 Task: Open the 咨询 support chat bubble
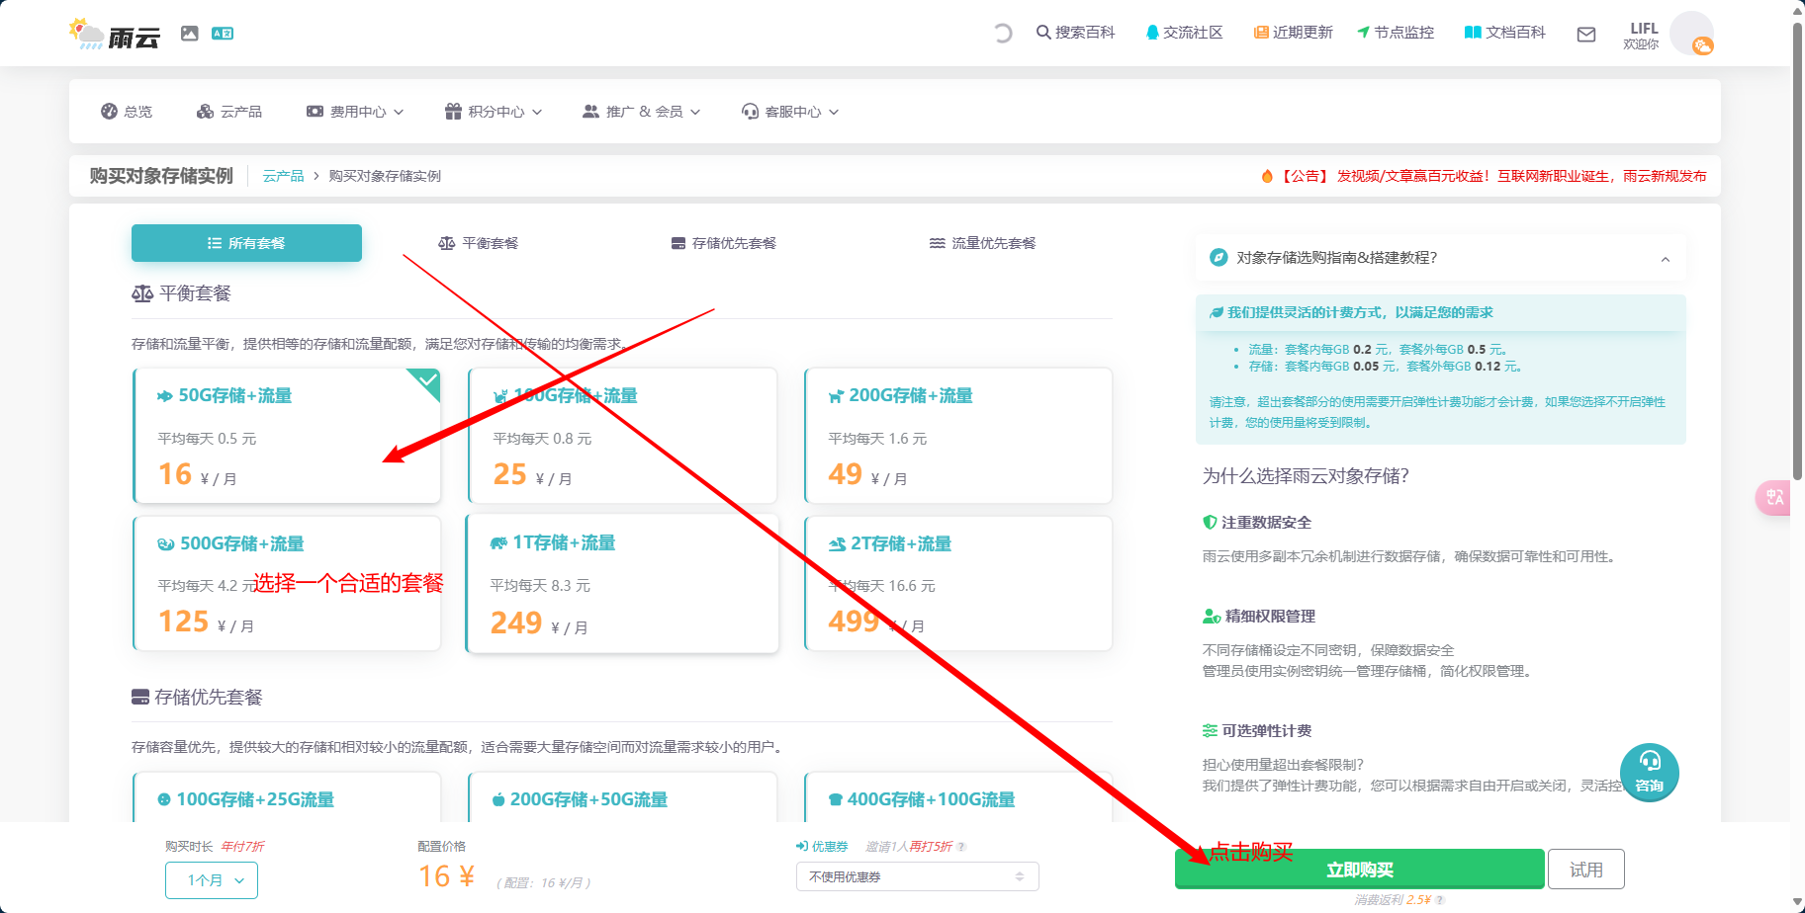pyautogui.click(x=1649, y=772)
